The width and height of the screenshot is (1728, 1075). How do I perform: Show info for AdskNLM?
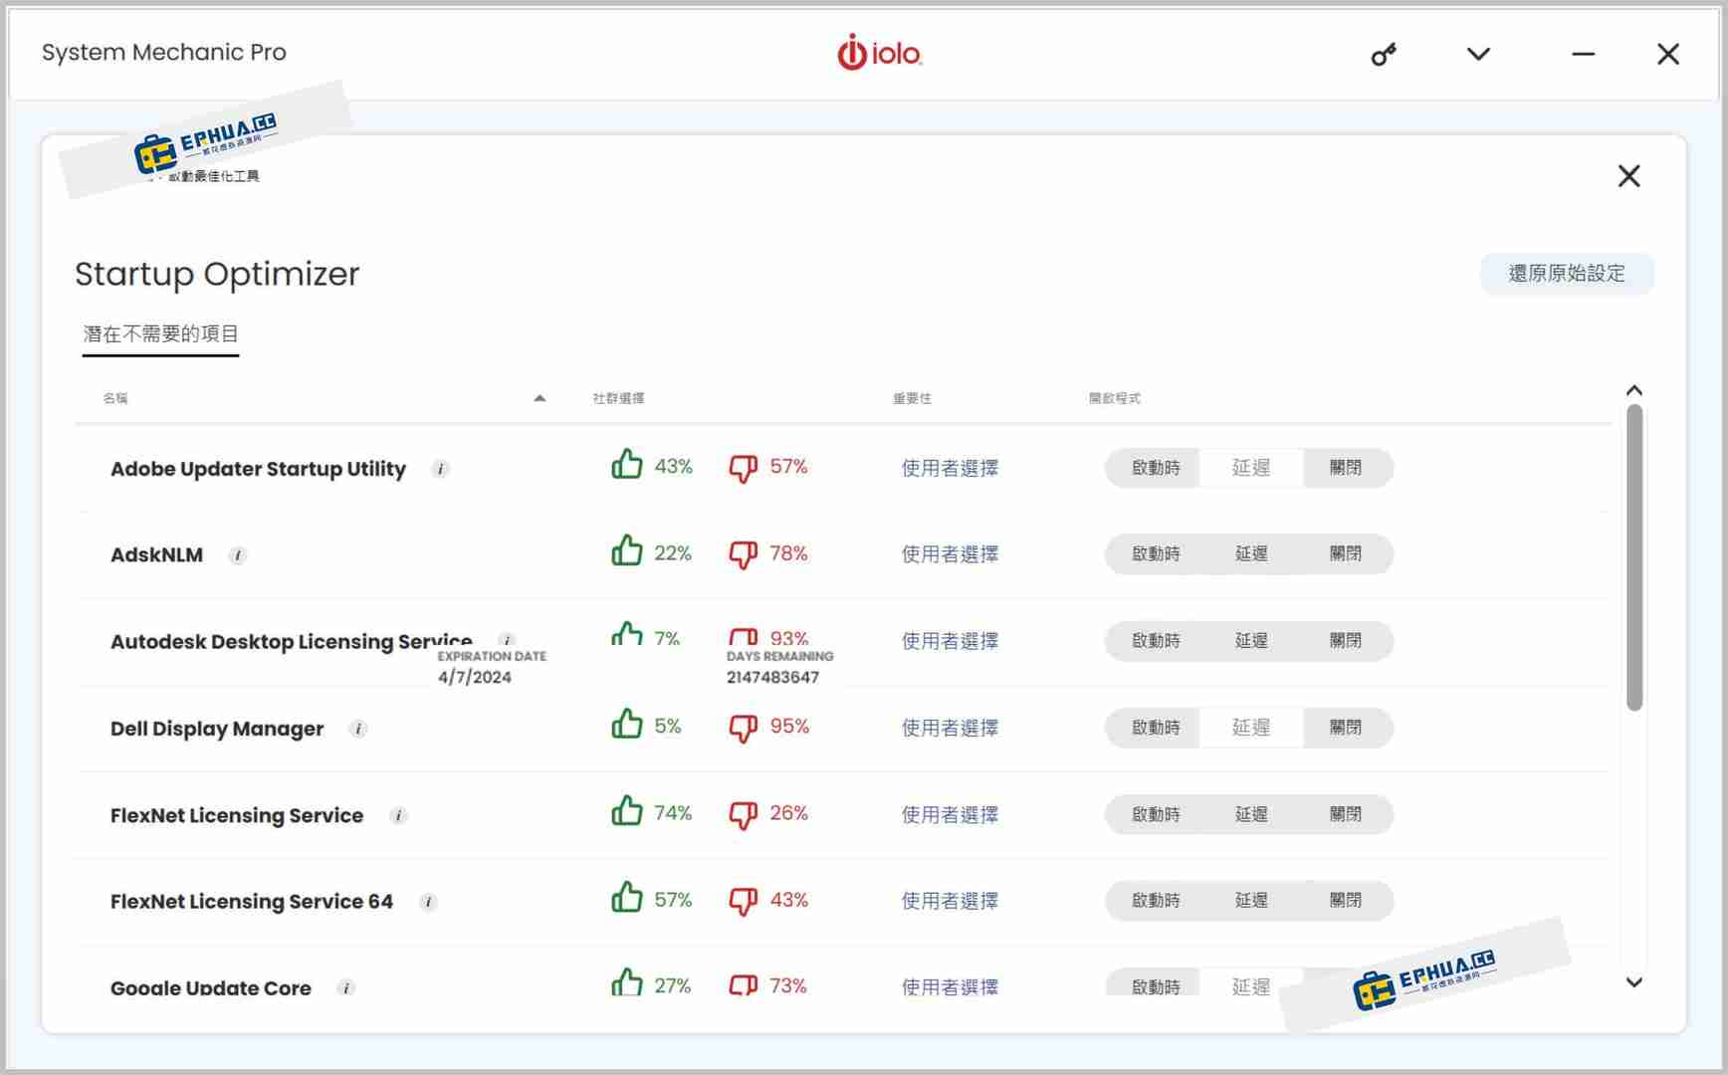click(237, 555)
